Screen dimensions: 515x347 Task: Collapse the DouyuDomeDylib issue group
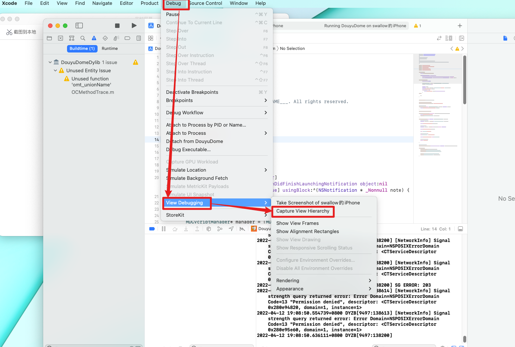pos(50,62)
